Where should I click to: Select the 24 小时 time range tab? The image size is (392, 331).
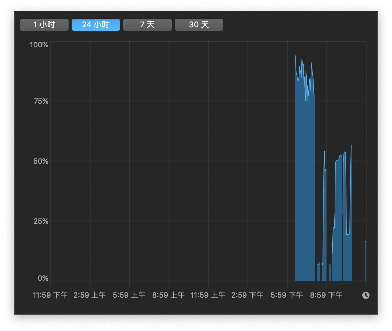pyautogui.click(x=96, y=25)
